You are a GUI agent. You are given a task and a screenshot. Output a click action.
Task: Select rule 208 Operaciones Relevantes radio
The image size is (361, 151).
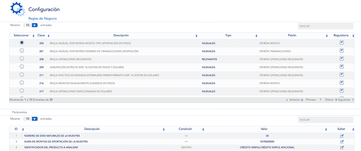(22, 59)
